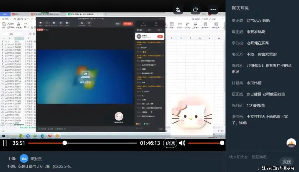Click the Windows Start button in the taskbar
Image resolution: width=299 pixels, height=172 pixels.
(x=4, y=136)
